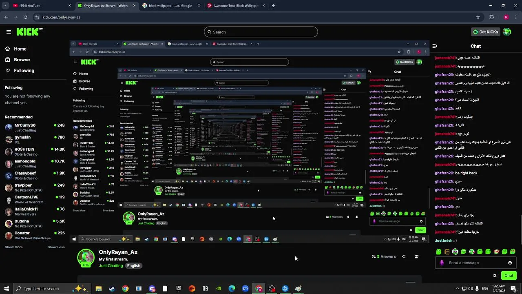522x294 pixels.
Task: Open the emoji picker in the message box
Action: tap(510, 263)
